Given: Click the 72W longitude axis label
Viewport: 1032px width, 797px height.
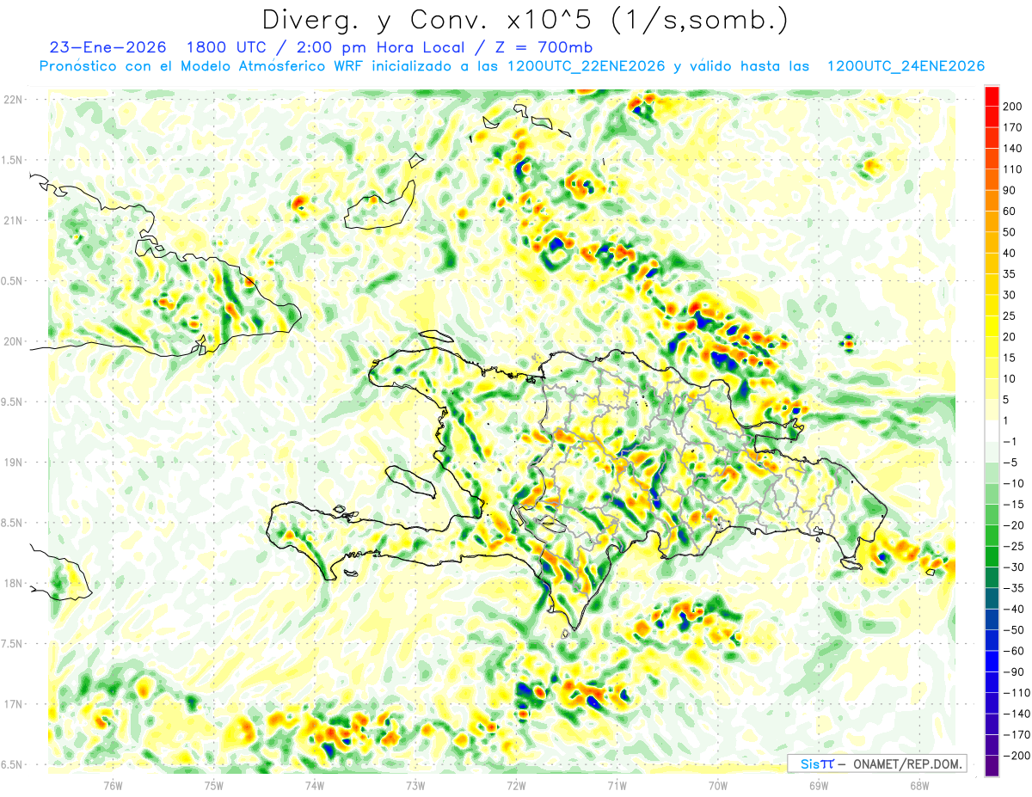Looking at the screenshot, I should 516,785.
